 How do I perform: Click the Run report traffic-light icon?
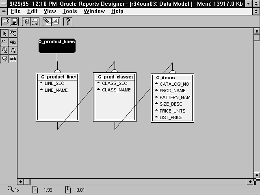click(x=26, y=22)
